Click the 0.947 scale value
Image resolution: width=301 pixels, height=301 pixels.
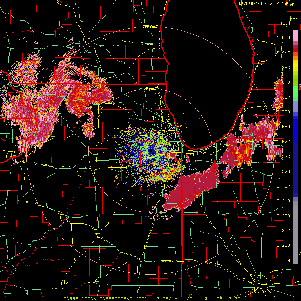tap(283, 53)
